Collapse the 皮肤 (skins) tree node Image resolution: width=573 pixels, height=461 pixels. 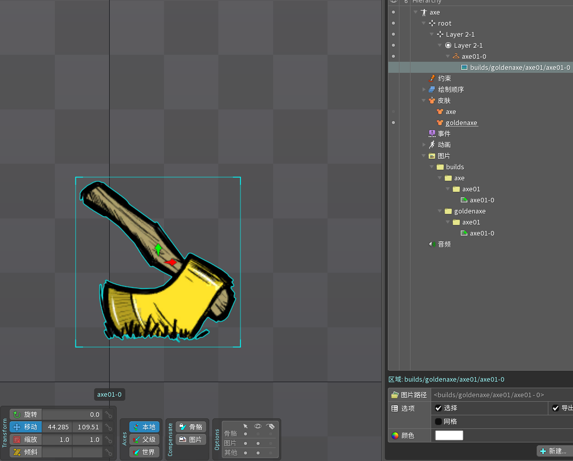(424, 100)
